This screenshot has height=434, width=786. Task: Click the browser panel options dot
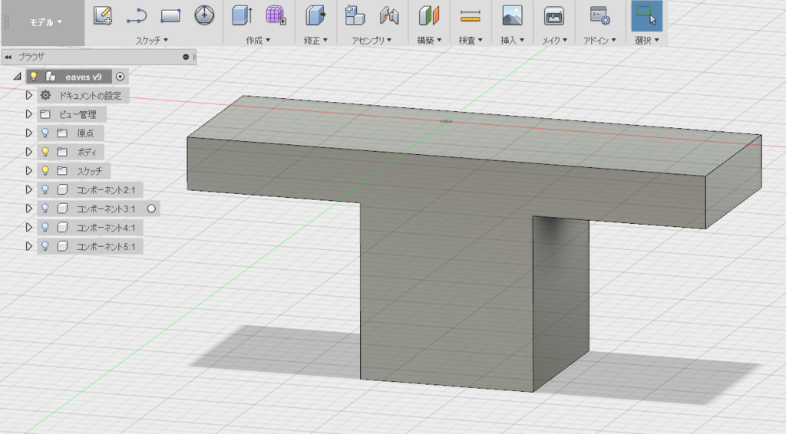(x=186, y=57)
